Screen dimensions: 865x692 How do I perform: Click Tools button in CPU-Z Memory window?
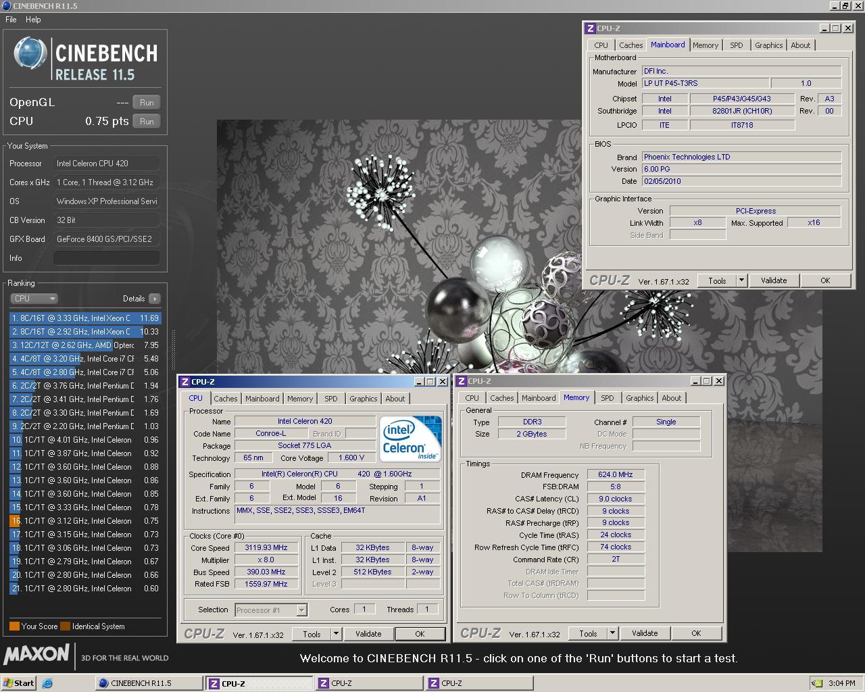pyautogui.click(x=588, y=633)
